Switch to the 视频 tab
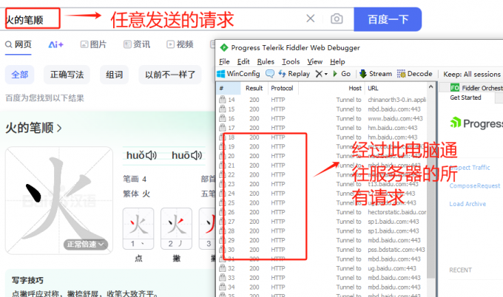Image resolution: width=503 pixels, height=297 pixels. click(x=180, y=44)
